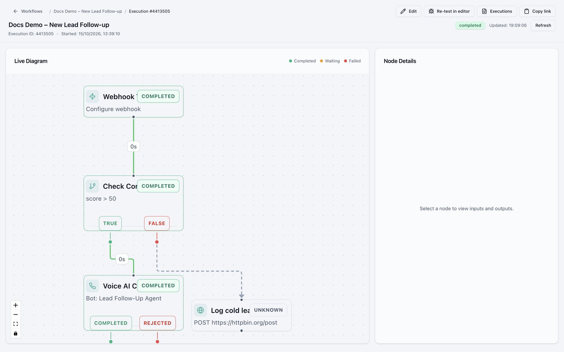The image size is (564, 352).
Task: Click the Check Condition COMPLETED badge
Action: [x=158, y=186]
